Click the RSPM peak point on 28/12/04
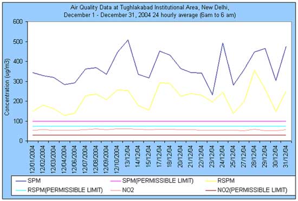The height and width of the screenshot is (201, 298). pyautogui.click(x=255, y=70)
